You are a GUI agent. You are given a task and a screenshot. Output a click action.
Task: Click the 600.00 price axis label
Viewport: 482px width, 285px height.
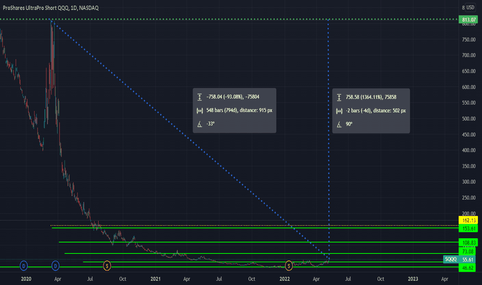469,87
